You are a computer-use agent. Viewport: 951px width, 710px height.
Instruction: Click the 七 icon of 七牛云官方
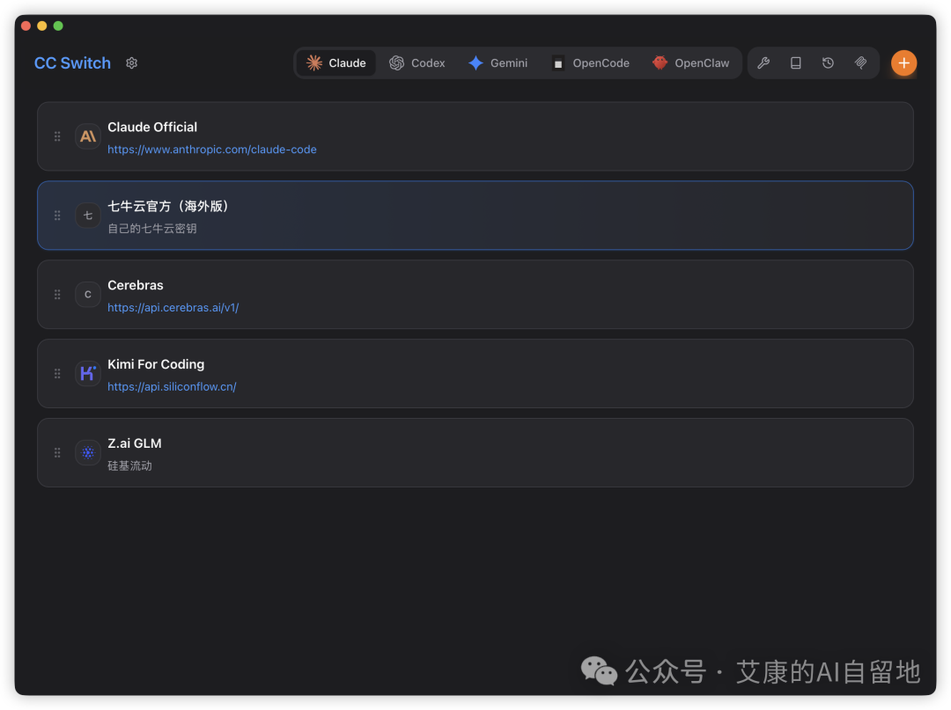(x=88, y=215)
